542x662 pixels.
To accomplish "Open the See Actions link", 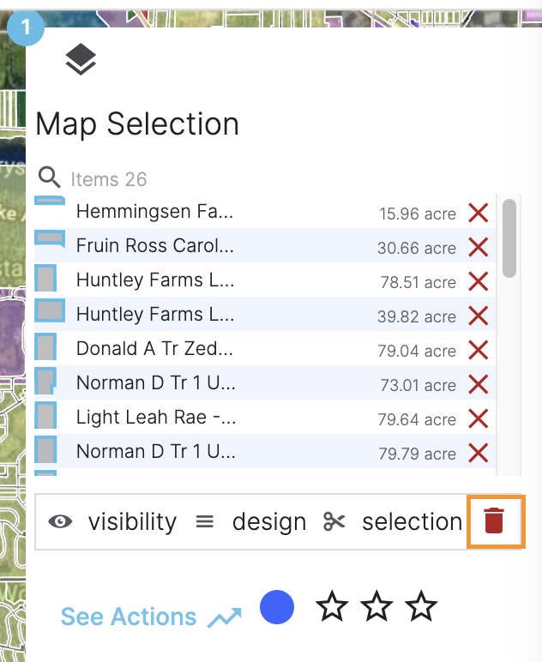I will tap(129, 617).
